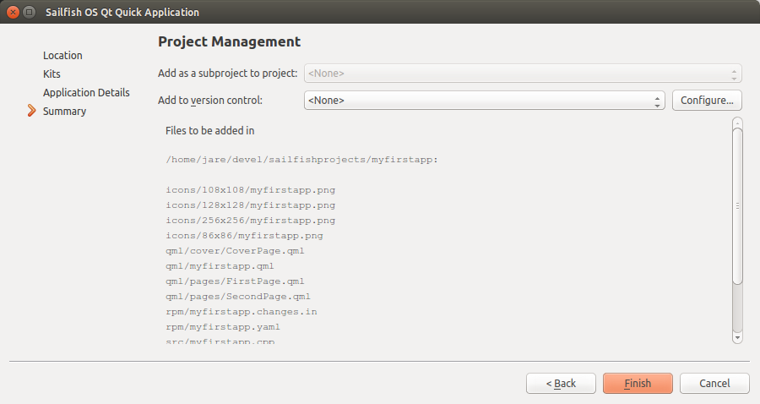Click the rpm/myfirstapp.yaml file entry

click(x=223, y=327)
